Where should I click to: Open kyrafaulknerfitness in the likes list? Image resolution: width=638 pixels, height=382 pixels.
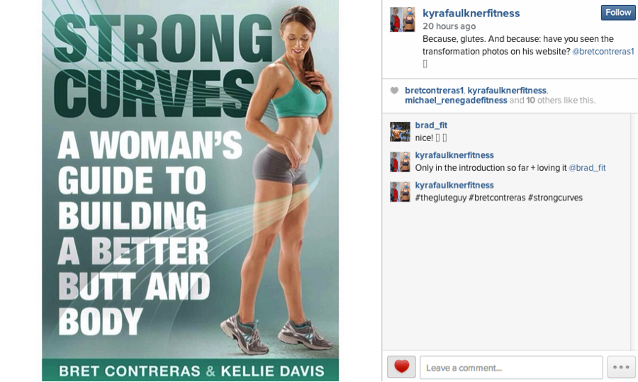pyautogui.click(x=507, y=90)
